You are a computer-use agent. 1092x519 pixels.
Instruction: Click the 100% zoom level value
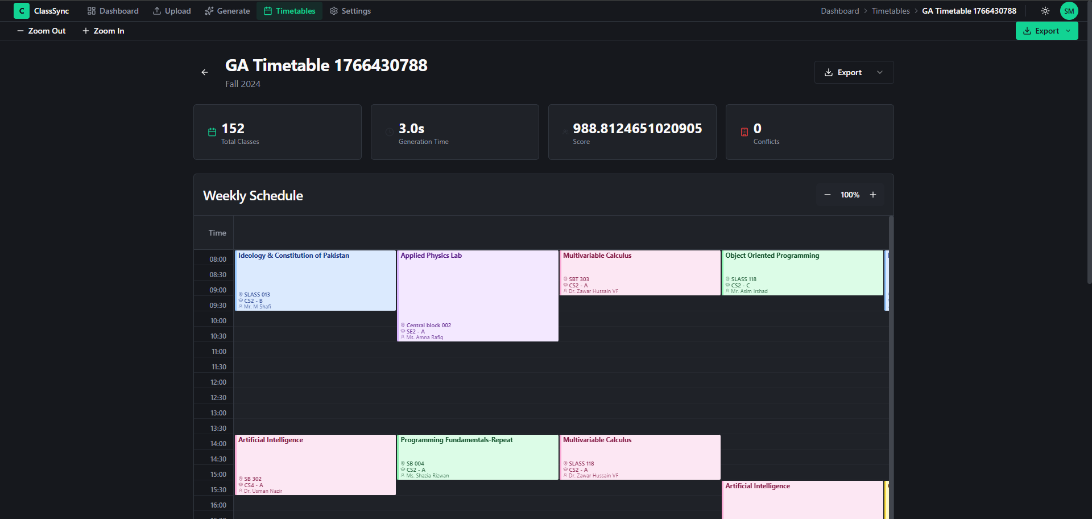point(850,195)
